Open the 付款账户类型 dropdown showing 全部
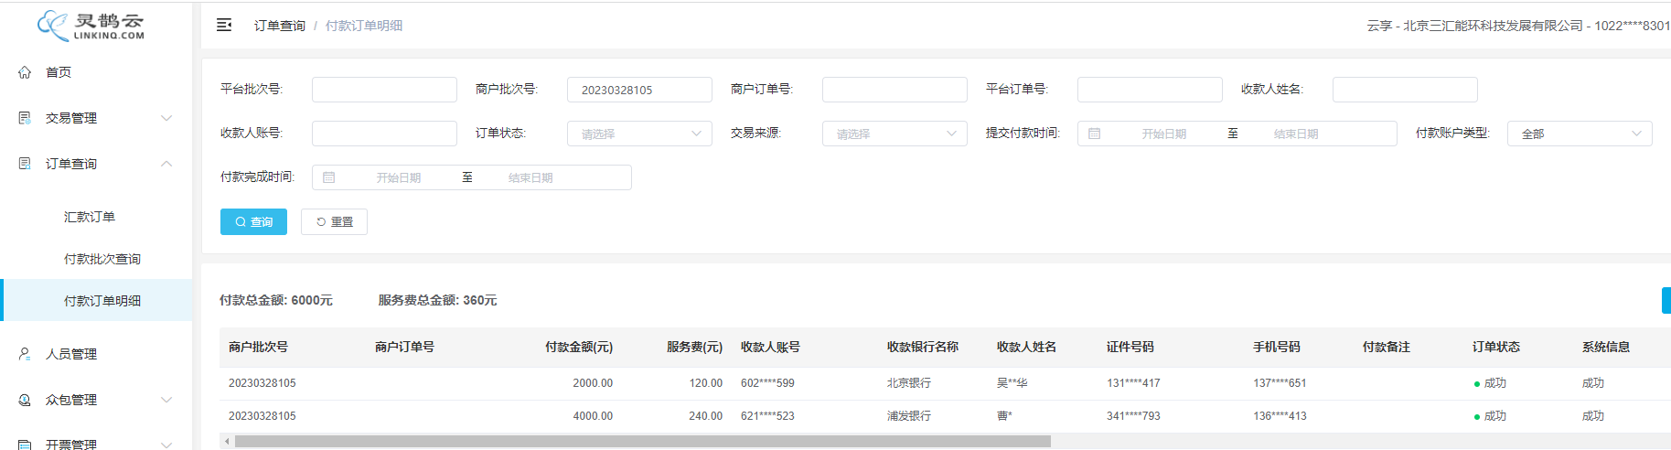Viewport: 1671px width, 450px height. tap(1579, 134)
